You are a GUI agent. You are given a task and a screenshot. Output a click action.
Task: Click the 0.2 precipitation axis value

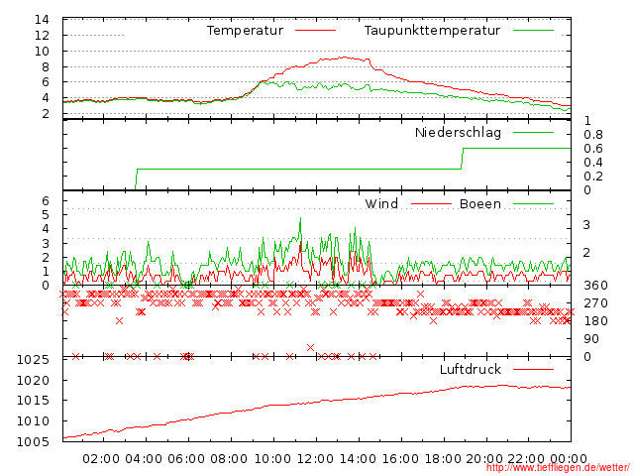click(593, 177)
